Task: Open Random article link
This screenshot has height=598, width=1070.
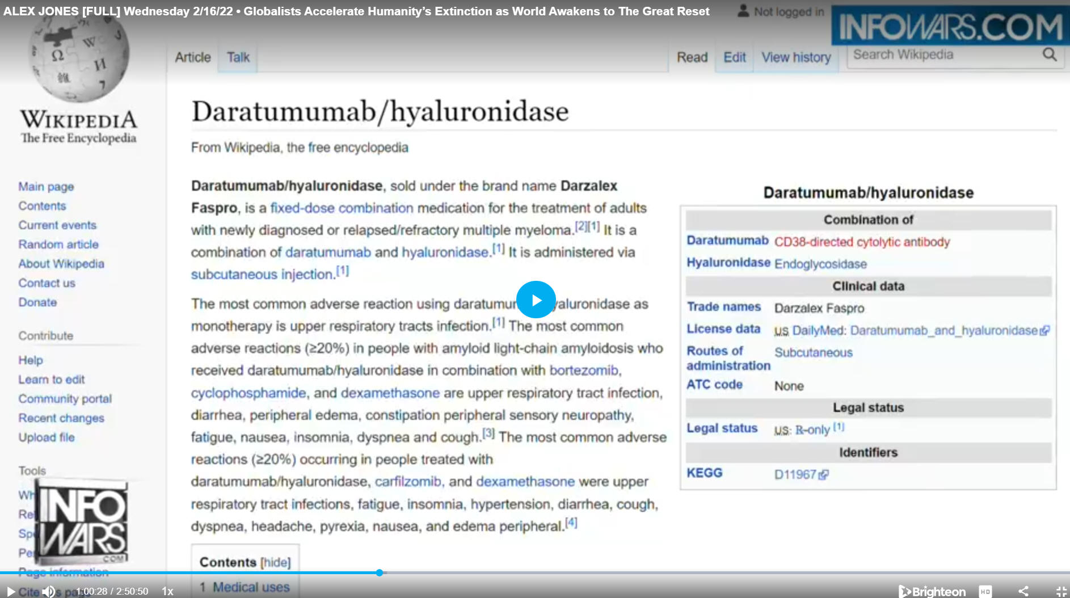Action: (x=58, y=245)
